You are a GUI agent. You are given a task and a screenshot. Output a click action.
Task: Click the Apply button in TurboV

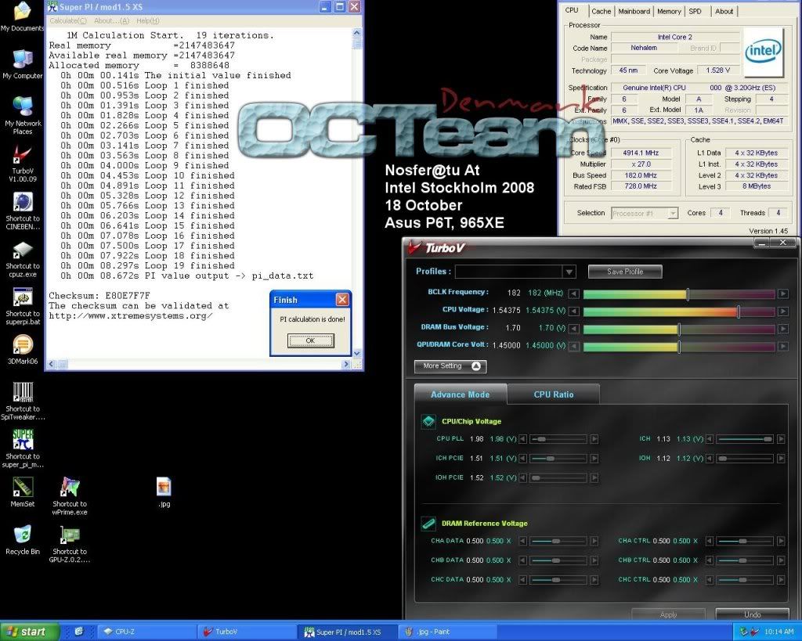point(669,614)
